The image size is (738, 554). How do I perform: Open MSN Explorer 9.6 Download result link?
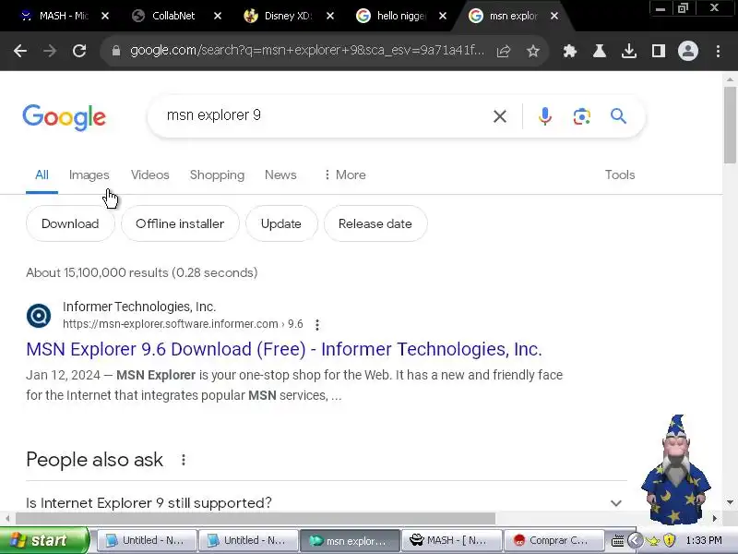[284, 349]
